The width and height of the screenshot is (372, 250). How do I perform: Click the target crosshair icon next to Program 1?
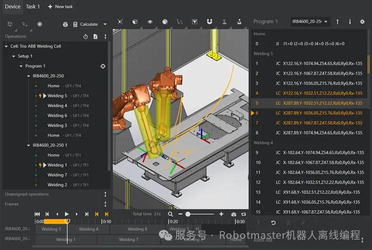tap(102, 66)
